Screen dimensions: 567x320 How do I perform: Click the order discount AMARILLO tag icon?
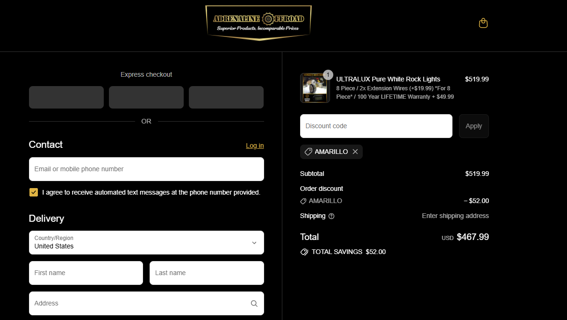click(303, 201)
